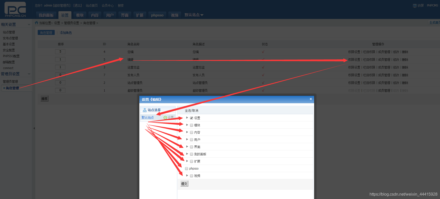Viewport: 440px width, 199px height.
Task: Click the sort order field for 超级管理员
Action: coord(60,90)
